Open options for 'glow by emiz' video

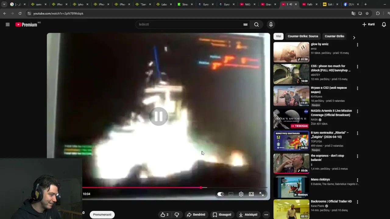pos(357,45)
